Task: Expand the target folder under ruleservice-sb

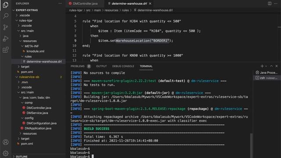Action: pyautogui.click(x=25, y=139)
